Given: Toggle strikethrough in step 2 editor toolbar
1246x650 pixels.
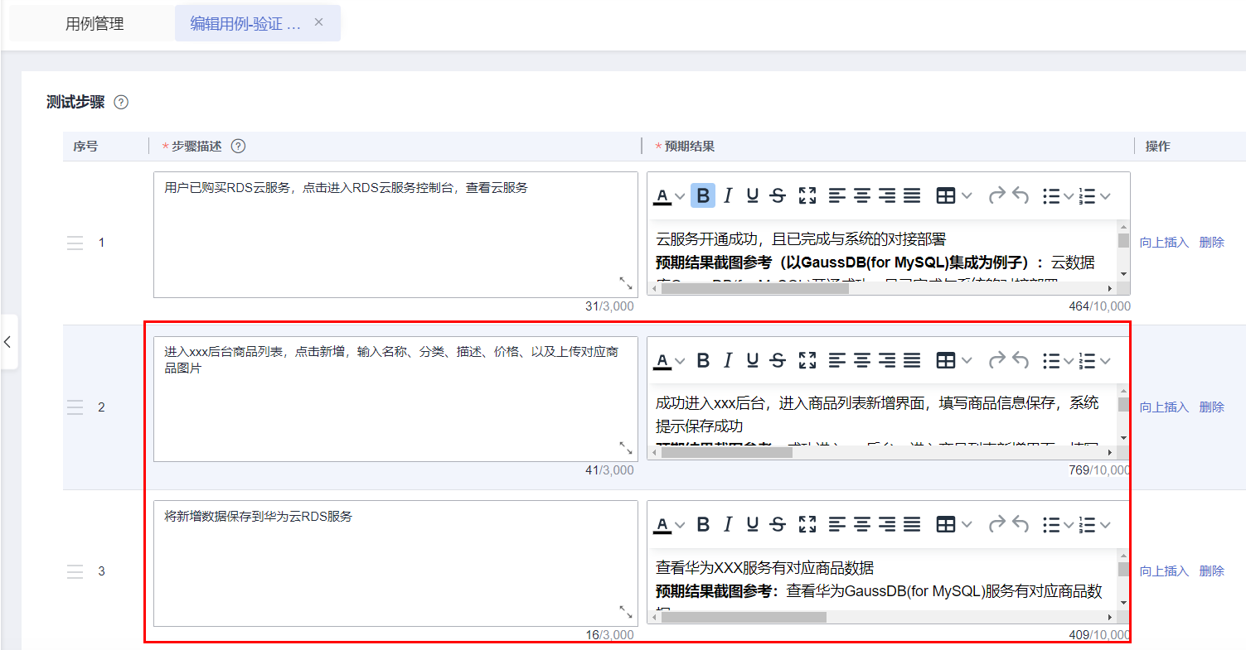Looking at the screenshot, I should tap(778, 360).
